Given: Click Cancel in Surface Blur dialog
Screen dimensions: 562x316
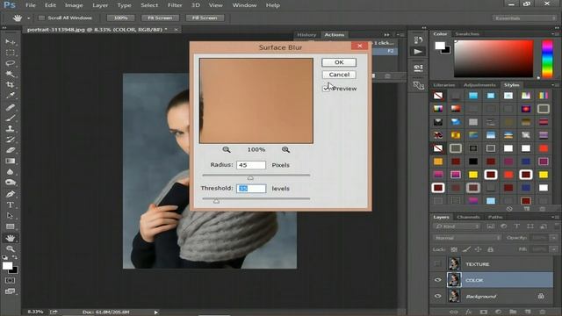Looking at the screenshot, I should click(339, 75).
